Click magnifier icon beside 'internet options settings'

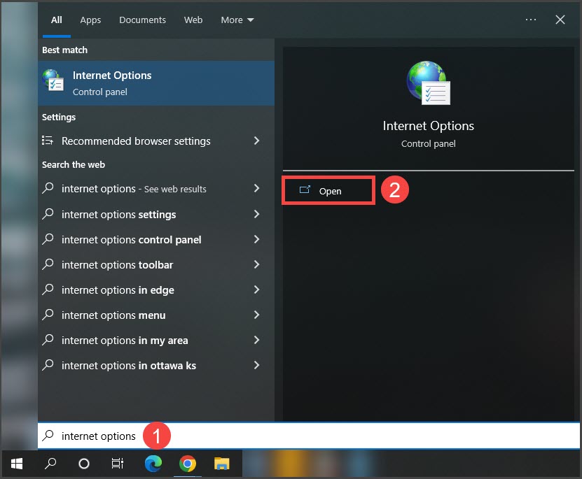(48, 214)
